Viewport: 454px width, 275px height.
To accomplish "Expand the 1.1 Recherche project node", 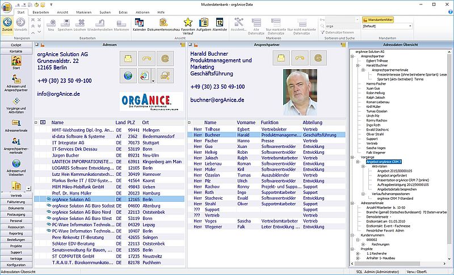I will coord(358,253).
